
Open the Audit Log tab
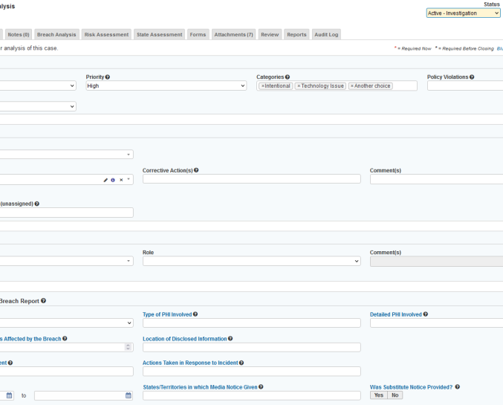pyautogui.click(x=325, y=34)
